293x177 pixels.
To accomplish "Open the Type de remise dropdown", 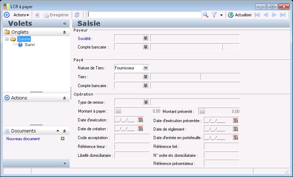I will click(146, 102).
